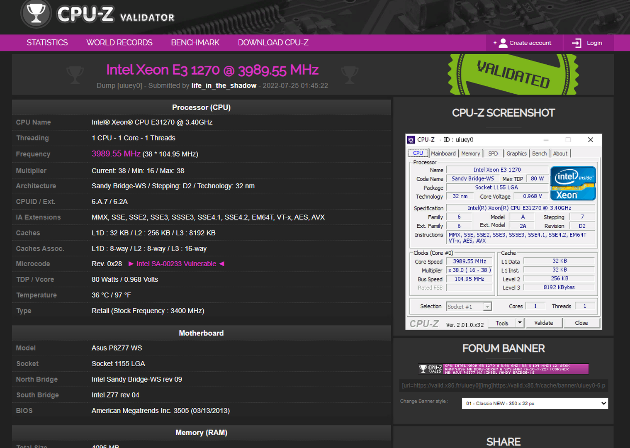Click the CPU-Z trophy logo icon
The height and width of the screenshot is (448, 630).
36,13
